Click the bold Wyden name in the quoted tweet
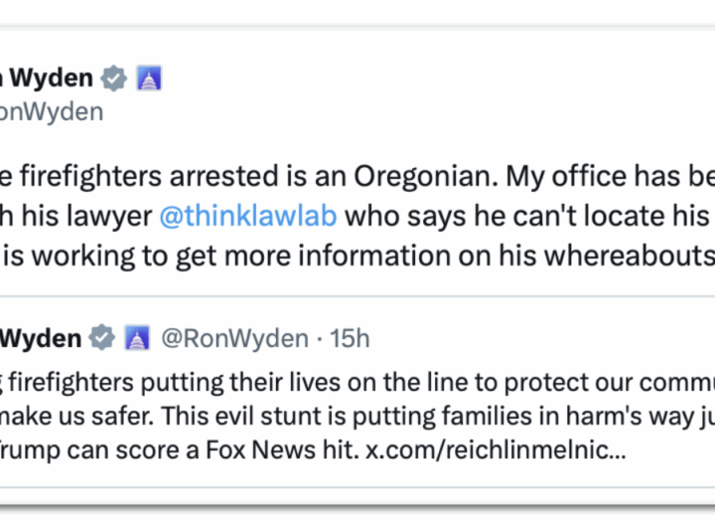Image resolution: width=715 pixels, height=527 pixels. (x=40, y=339)
